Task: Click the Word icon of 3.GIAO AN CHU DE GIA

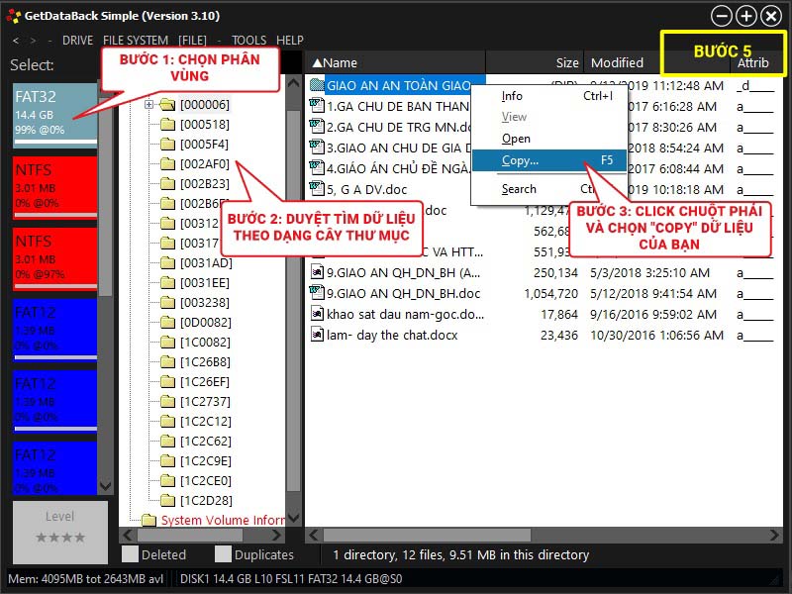Action: pyautogui.click(x=317, y=147)
